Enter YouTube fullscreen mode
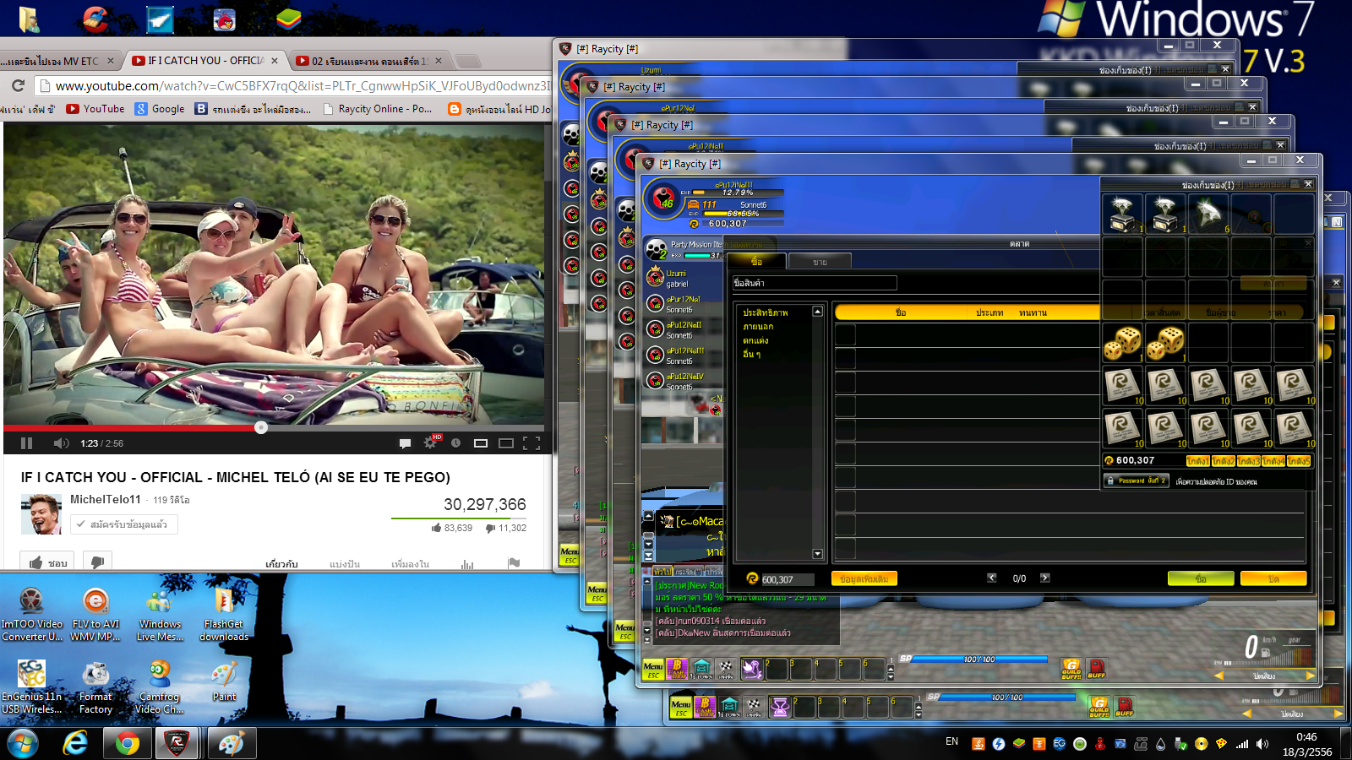The height and width of the screenshot is (760, 1352). click(532, 443)
